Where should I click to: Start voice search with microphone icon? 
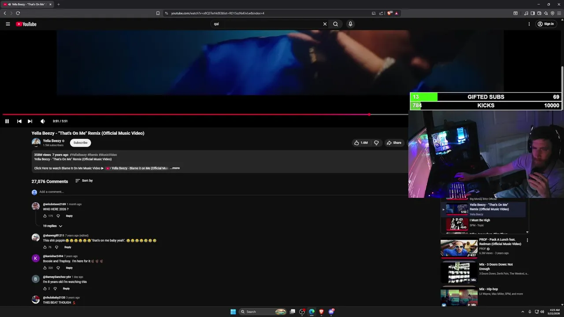350,24
